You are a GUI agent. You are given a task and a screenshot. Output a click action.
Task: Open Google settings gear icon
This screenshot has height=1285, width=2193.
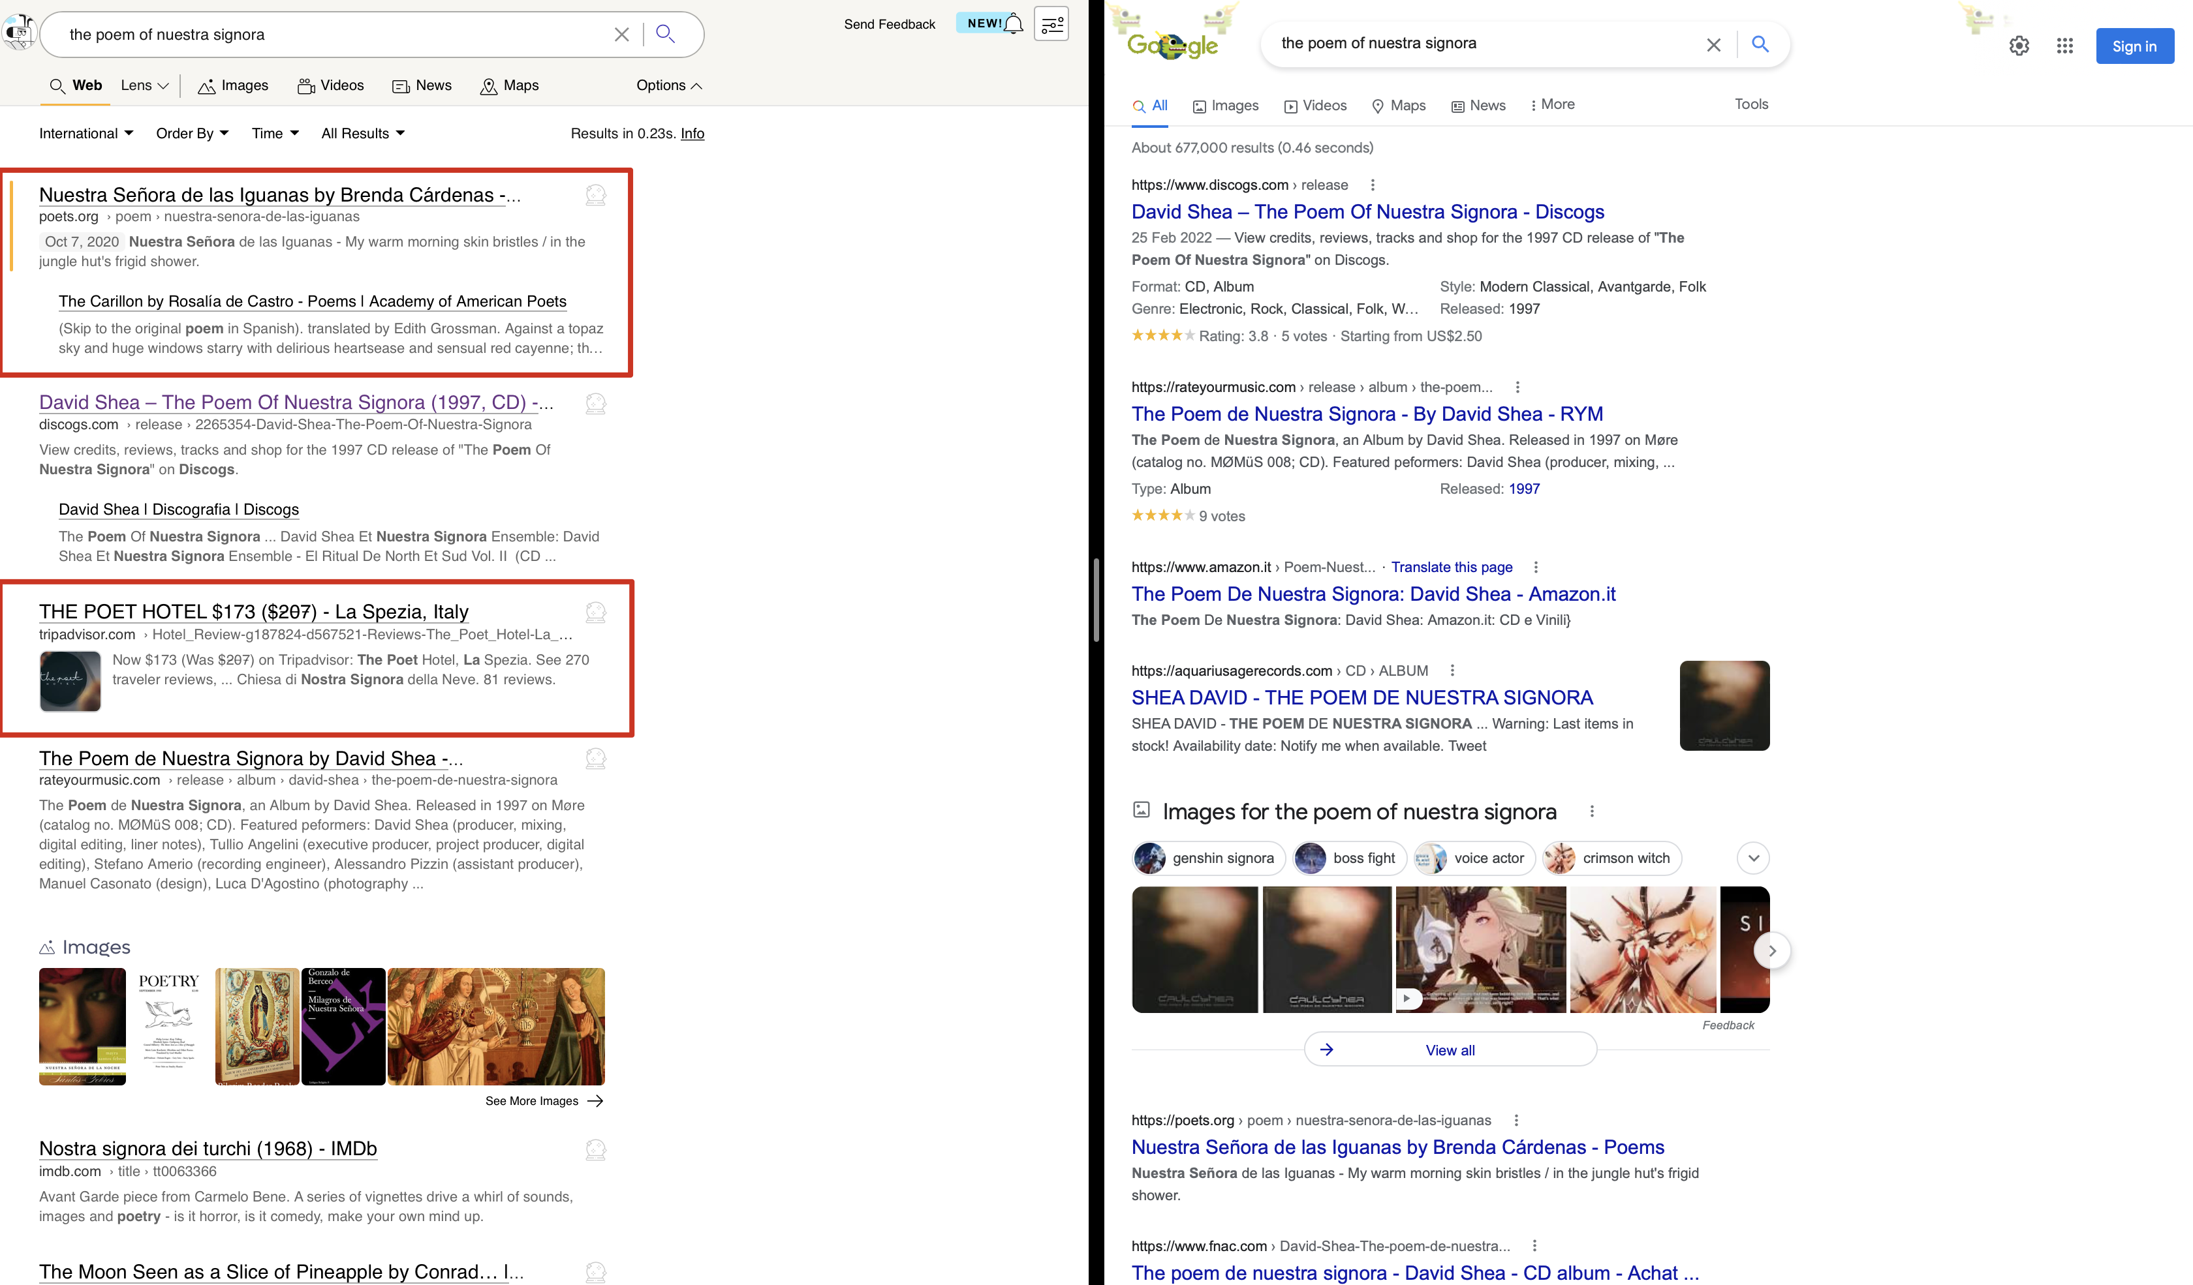(2019, 46)
